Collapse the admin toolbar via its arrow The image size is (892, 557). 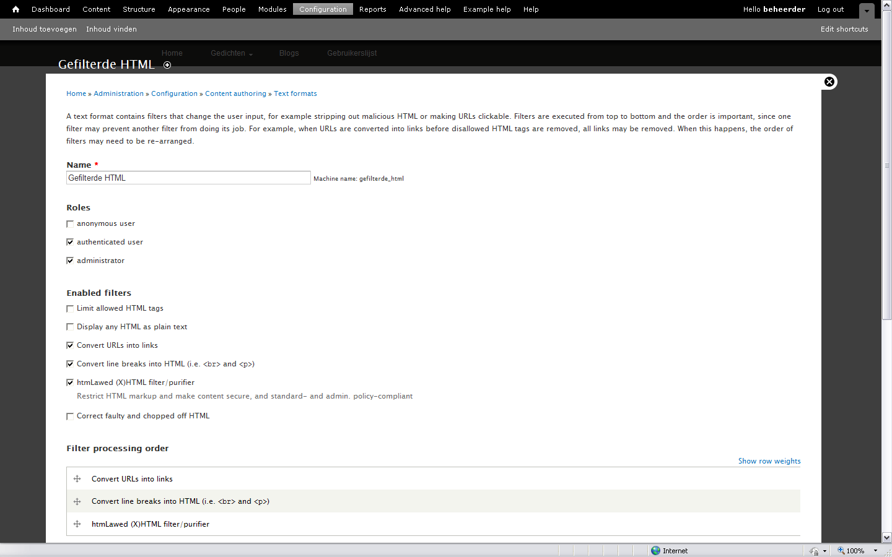pyautogui.click(x=867, y=11)
